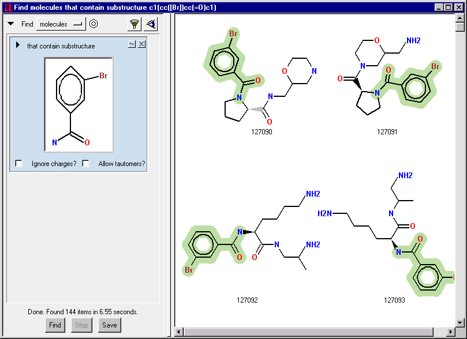
Task: Click the down triangle beside Find
Action: pyautogui.click(x=11, y=24)
